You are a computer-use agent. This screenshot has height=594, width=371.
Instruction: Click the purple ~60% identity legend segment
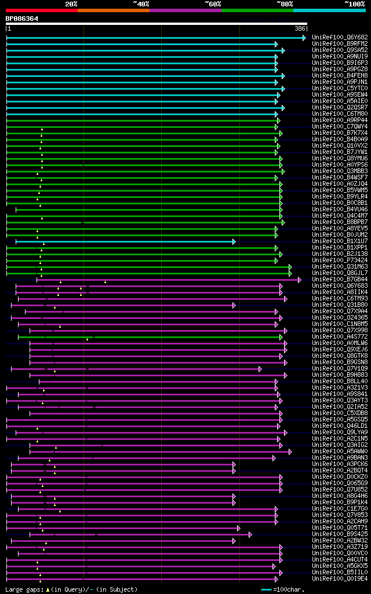(185, 10)
